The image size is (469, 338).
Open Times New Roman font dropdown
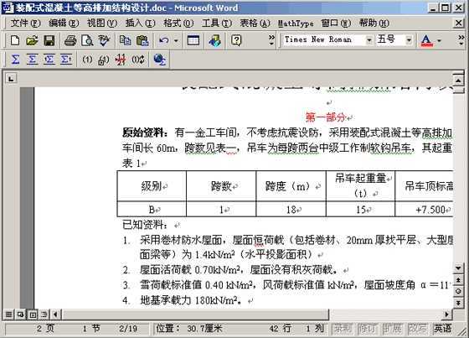[x=369, y=40]
